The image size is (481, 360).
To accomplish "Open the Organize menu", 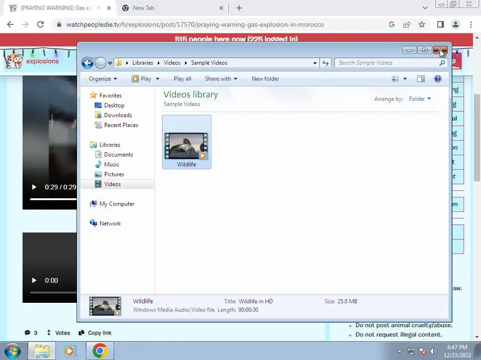I will pos(103,79).
